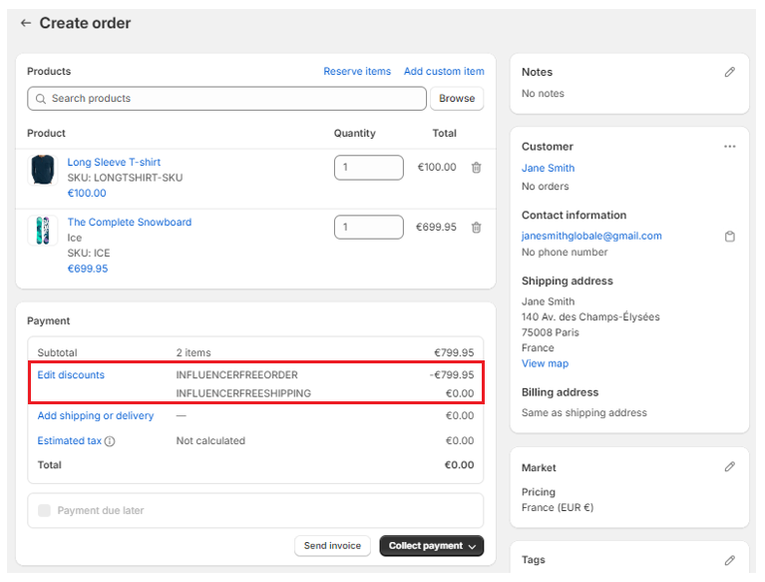Viewport: 765px width, 582px height.
Task: Open the Reserve items link
Action: (x=357, y=72)
